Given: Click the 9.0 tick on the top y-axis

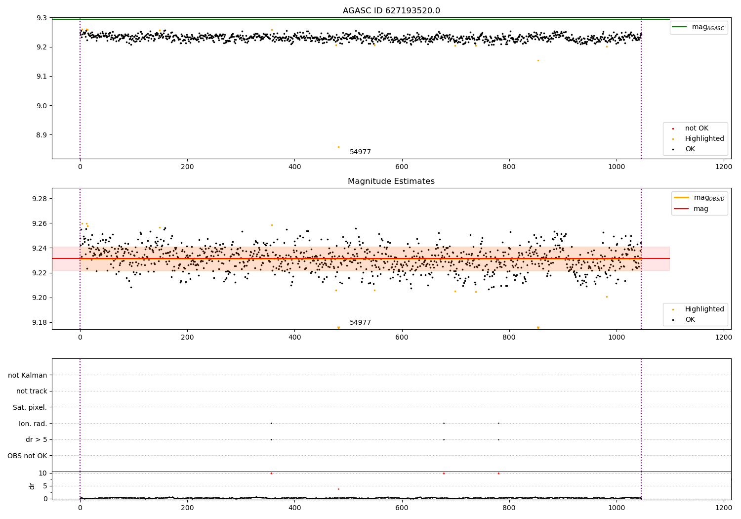Looking at the screenshot, I should tap(41, 106).
